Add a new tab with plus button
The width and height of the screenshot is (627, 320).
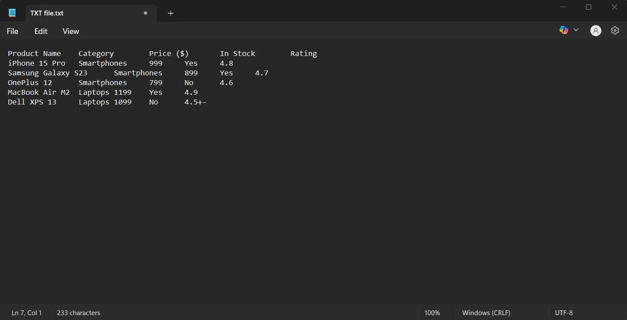[x=170, y=13]
